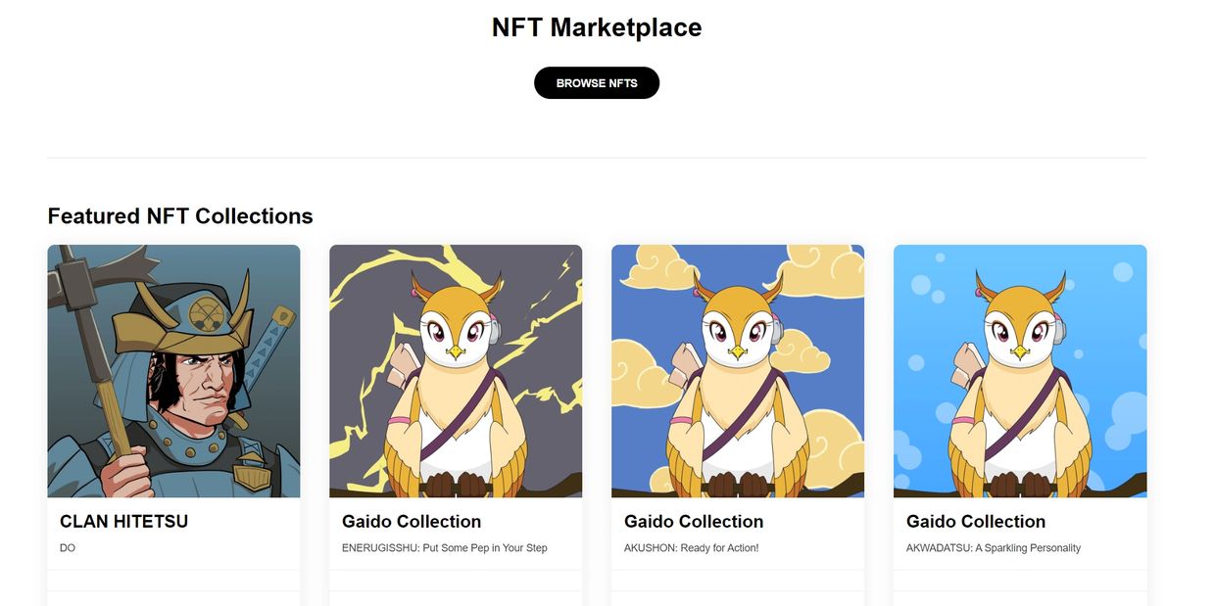The height and width of the screenshot is (606, 1215).
Task: Click the Featured NFT Collections heading
Action: tap(180, 216)
